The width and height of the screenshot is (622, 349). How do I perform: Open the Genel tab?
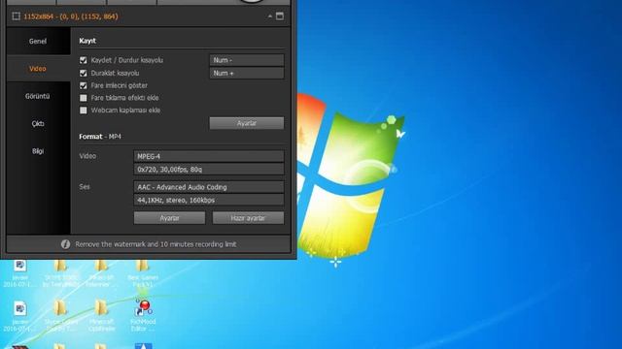38,41
